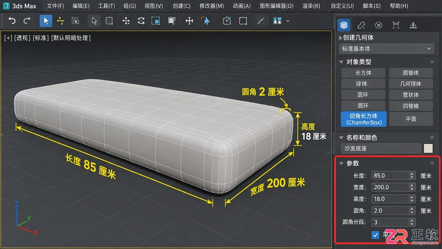
Task: Click the 圆角 spinner arrows
Action: pos(412,211)
